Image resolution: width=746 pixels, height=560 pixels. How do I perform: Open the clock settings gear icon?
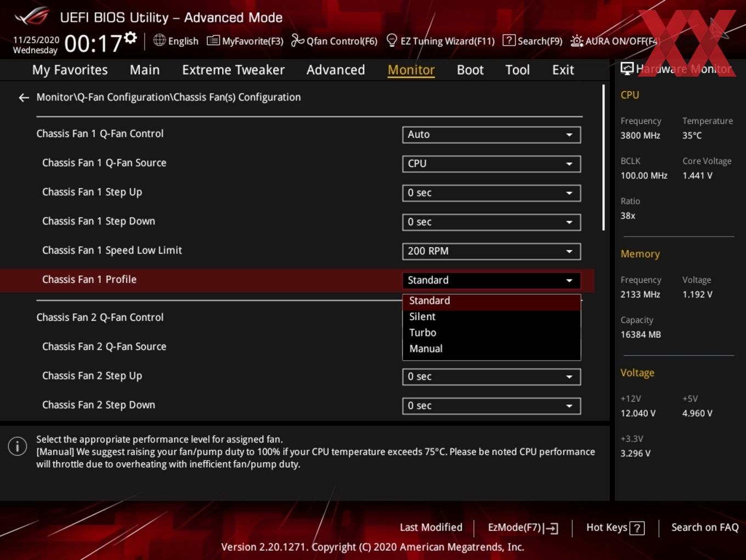[130, 37]
